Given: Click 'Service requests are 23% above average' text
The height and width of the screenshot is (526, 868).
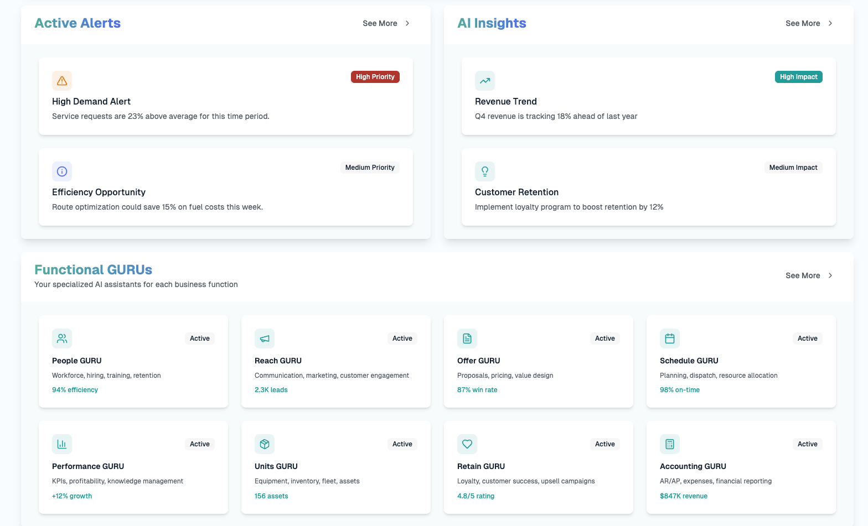Looking at the screenshot, I should (161, 116).
